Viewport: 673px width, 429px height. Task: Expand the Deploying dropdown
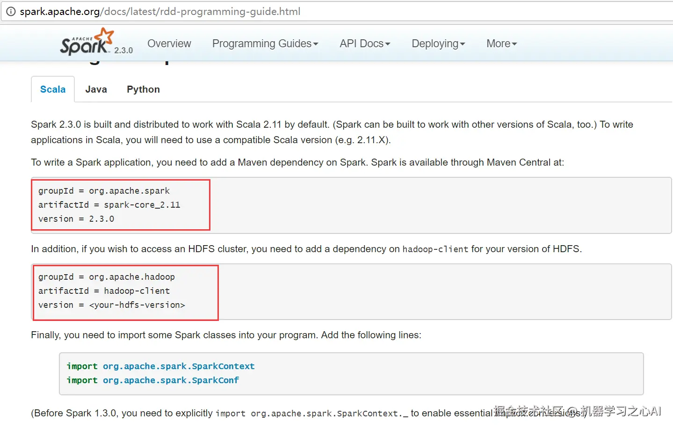coord(438,44)
